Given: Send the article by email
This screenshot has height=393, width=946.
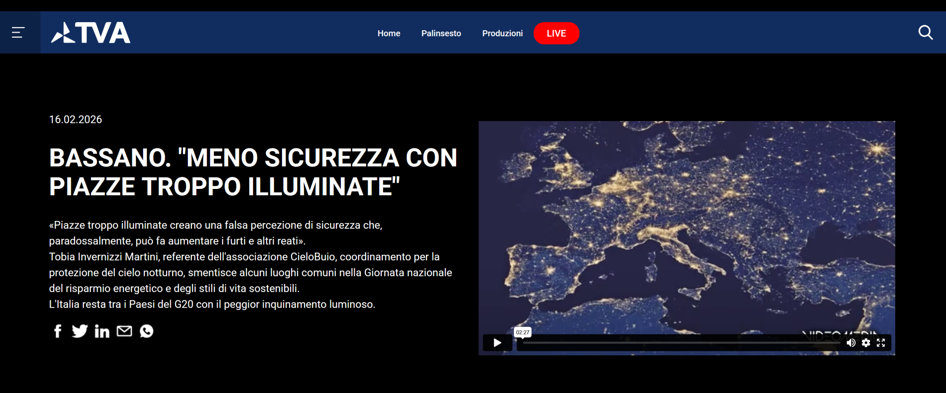Looking at the screenshot, I should pyautogui.click(x=124, y=331).
